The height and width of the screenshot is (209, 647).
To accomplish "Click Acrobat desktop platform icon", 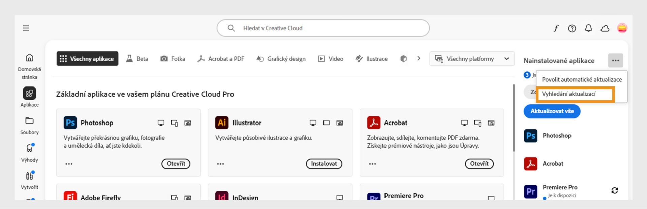I will pos(464,123).
